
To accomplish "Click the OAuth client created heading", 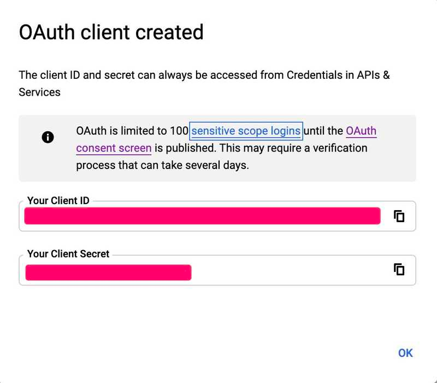I will pos(111,32).
